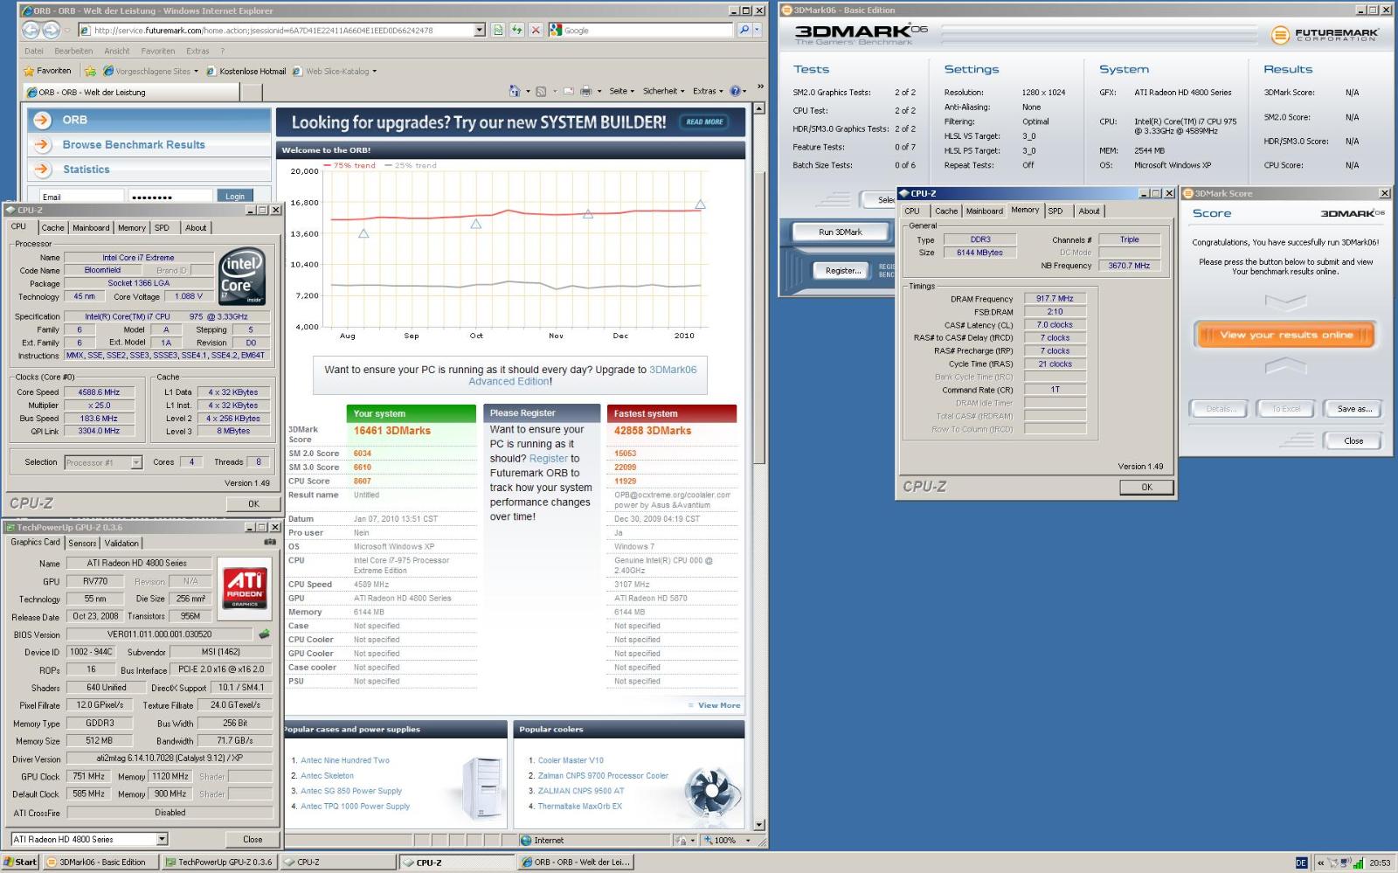Click Antec Nine Hundred Two link
The image size is (1398, 873).
(345, 760)
